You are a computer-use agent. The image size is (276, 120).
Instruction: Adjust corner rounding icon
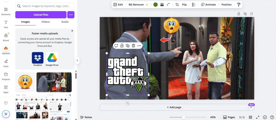pyautogui.click(x=169, y=5)
